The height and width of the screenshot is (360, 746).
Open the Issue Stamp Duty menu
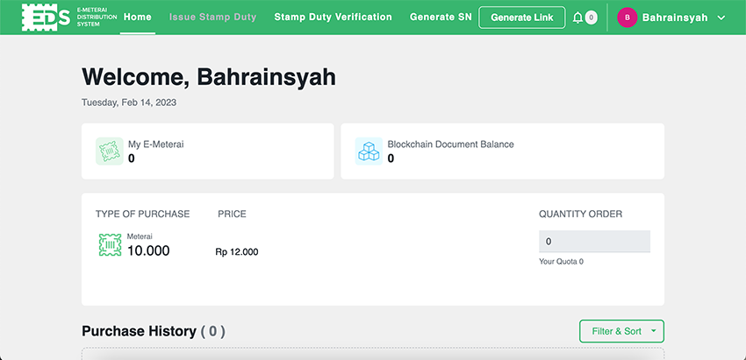coord(213,17)
